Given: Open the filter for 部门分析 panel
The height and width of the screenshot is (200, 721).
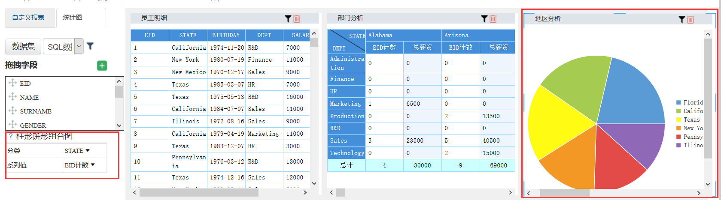Looking at the screenshot, I should pos(484,18).
